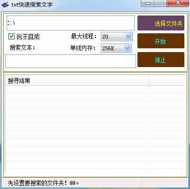The height and width of the screenshot is (189, 190).
Task: Click the disabled maximize window button
Action: click(160, 3)
